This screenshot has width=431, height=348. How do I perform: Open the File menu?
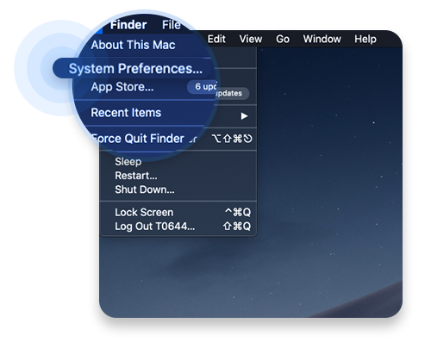[x=172, y=25]
